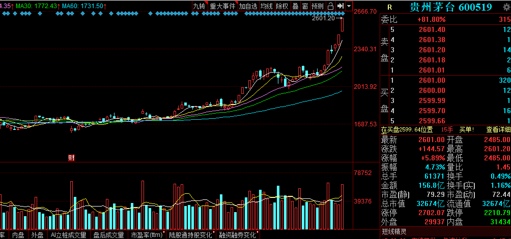Toggle 均线 moving average lines
Screen dimensions: 511x239
267,6
